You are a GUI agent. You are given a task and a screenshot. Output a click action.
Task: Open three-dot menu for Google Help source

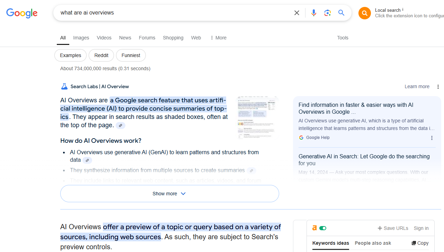click(432, 138)
